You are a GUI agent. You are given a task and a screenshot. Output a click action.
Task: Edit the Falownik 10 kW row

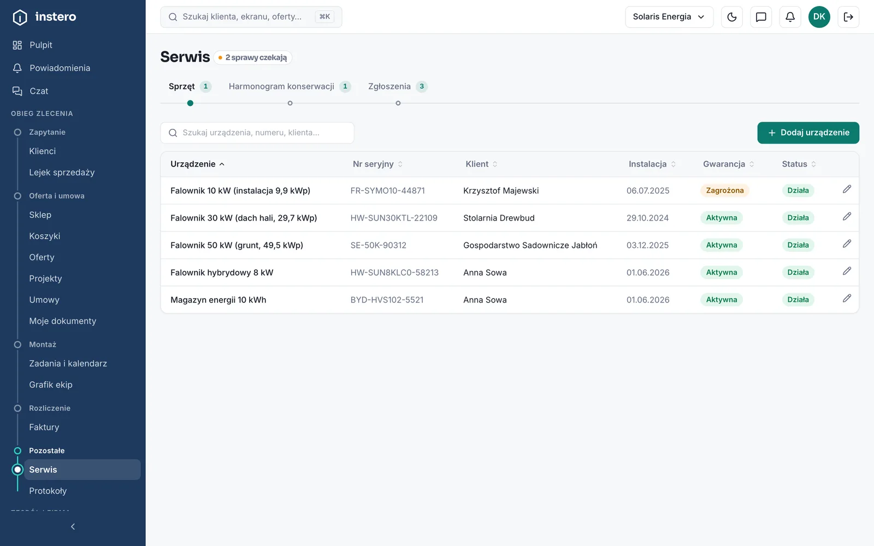tap(847, 189)
